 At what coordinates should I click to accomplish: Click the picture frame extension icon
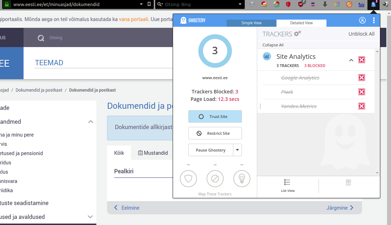pyautogui.click(x=337, y=4)
